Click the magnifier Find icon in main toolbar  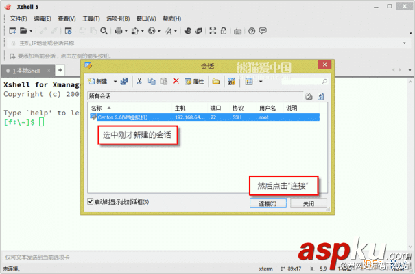[104, 31]
